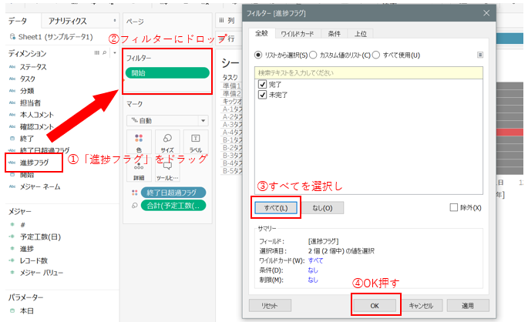Click the 適用 button
Viewport: 528px width, 322px height.
(468, 306)
